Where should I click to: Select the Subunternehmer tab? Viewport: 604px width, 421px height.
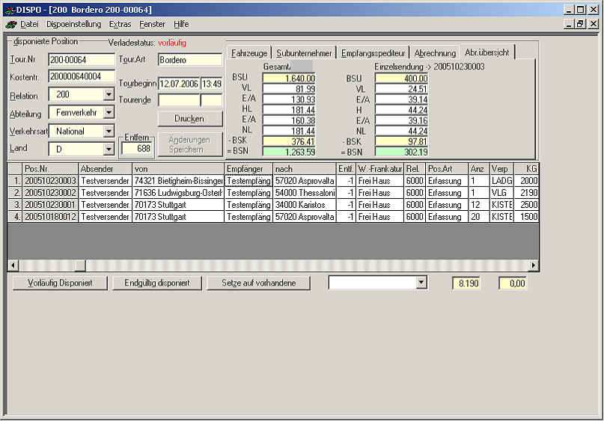tap(304, 53)
